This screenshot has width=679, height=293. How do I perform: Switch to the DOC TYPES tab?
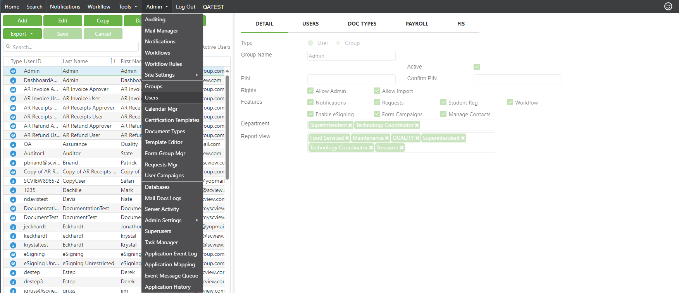click(x=362, y=24)
